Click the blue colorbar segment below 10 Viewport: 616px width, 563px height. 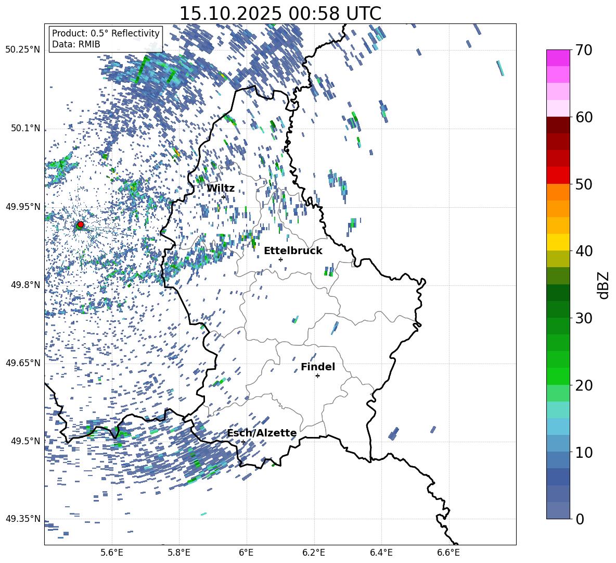coord(558,460)
